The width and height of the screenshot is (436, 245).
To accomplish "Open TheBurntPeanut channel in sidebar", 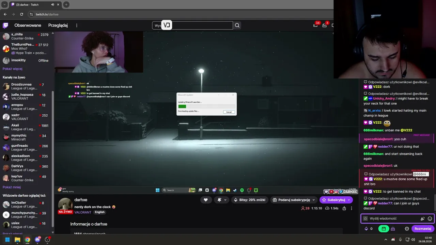I will (26, 49).
